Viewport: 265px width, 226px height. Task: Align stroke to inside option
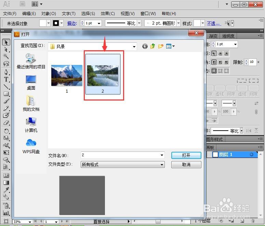pos(220,71)
